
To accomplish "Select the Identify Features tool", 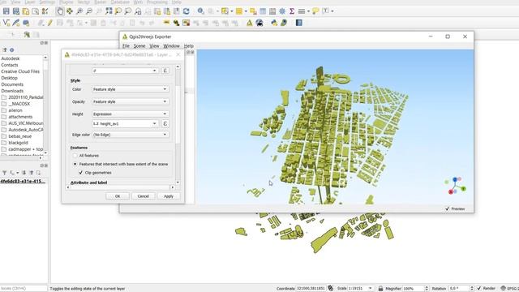I will coord(200,11).
